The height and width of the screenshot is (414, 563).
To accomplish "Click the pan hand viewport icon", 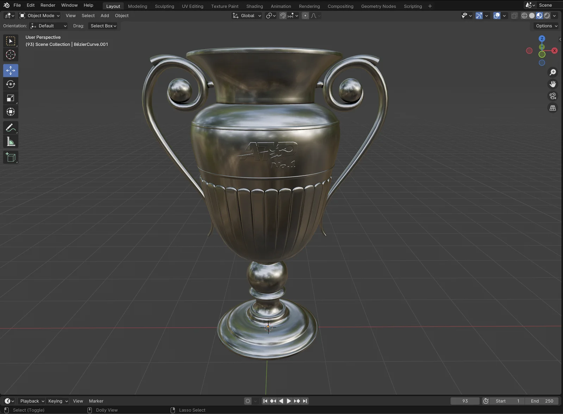I will pyautogui.click(x=553, y=84).
